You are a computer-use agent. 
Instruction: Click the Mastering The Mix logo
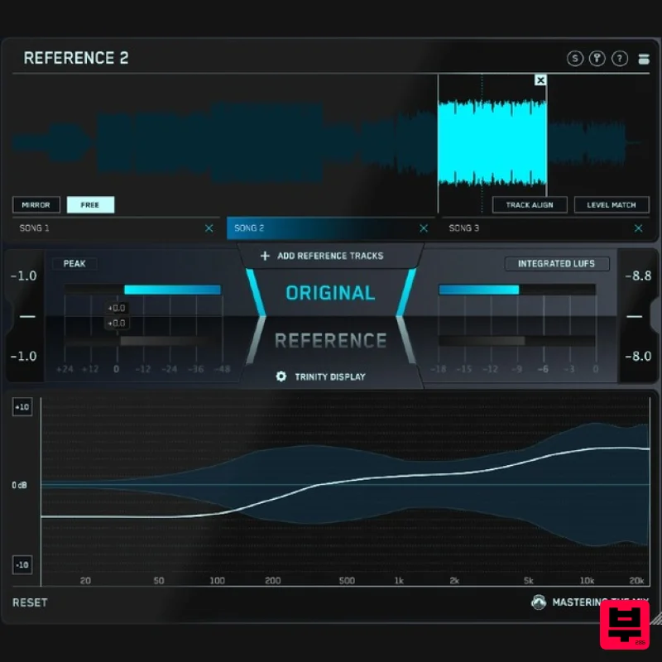[x=539, y=602]
